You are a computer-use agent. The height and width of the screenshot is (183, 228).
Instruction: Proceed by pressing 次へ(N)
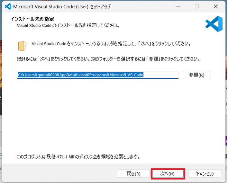[x=167, y=174]
